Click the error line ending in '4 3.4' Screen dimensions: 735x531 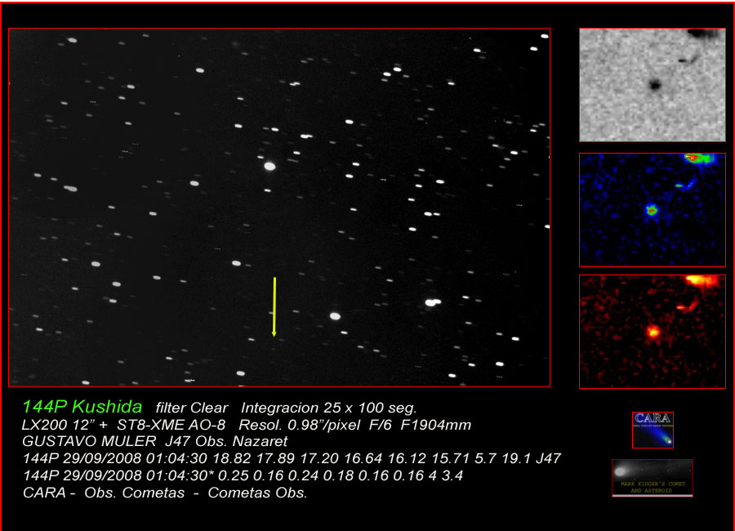243,475
